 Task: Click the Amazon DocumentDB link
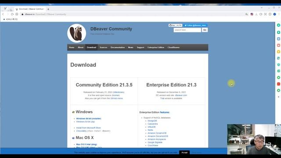tap(158, 136)
